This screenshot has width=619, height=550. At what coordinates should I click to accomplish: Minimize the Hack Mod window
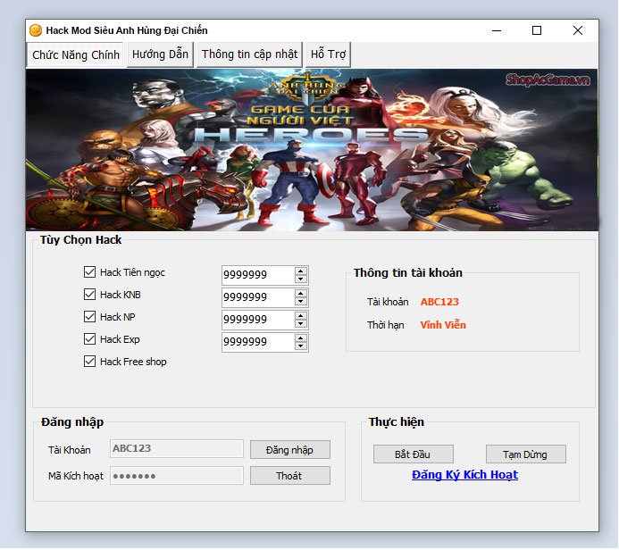click(x=497, y=30)
